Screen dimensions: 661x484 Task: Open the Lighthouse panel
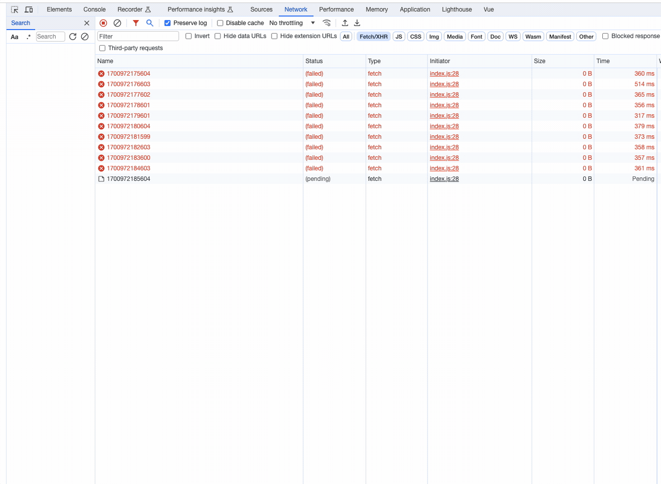[x=457, y=9]
